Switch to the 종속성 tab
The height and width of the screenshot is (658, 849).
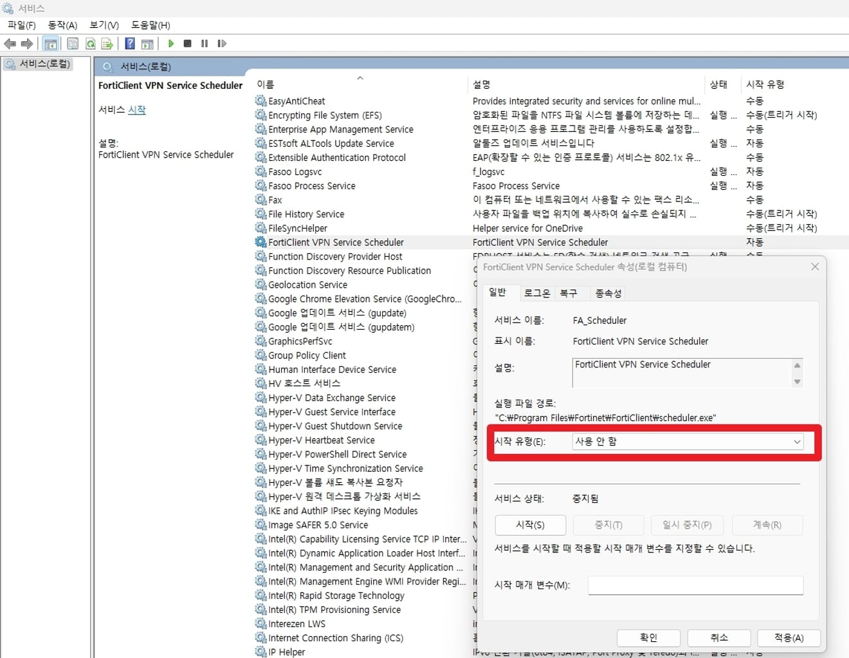click(608, 293)
